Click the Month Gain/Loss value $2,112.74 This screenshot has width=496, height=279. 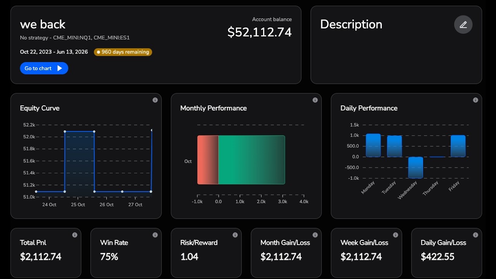pyautogui.click(x=281, y=257)
